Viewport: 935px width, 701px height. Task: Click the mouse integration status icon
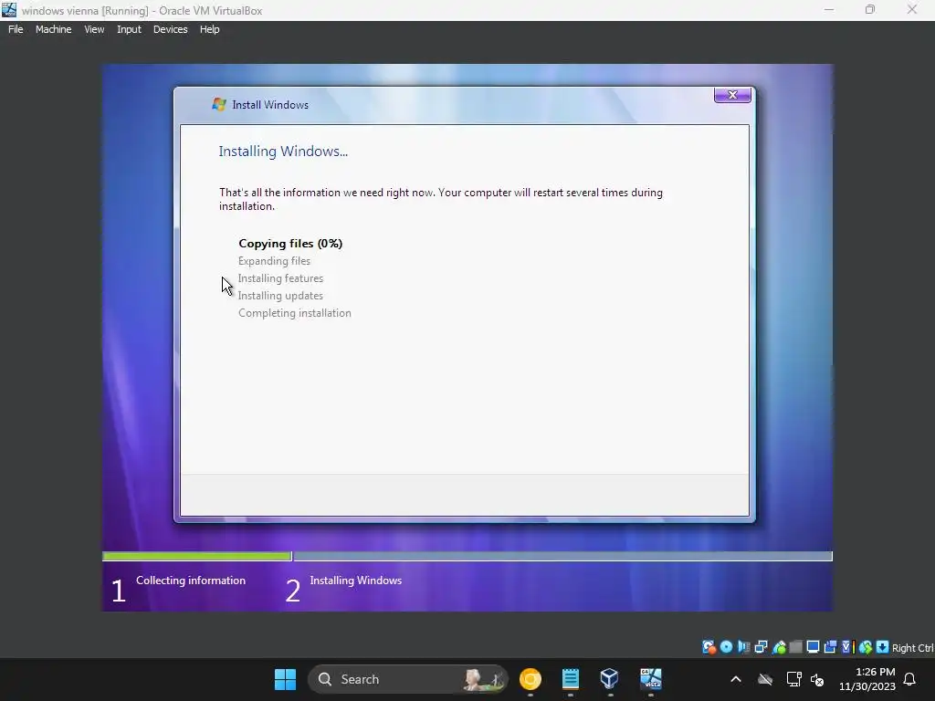point(866,647)
